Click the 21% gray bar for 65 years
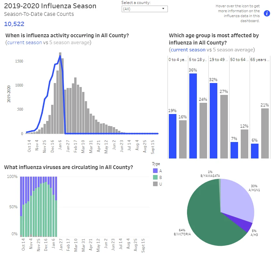This screenshot has height=257, width=277. 265,133
